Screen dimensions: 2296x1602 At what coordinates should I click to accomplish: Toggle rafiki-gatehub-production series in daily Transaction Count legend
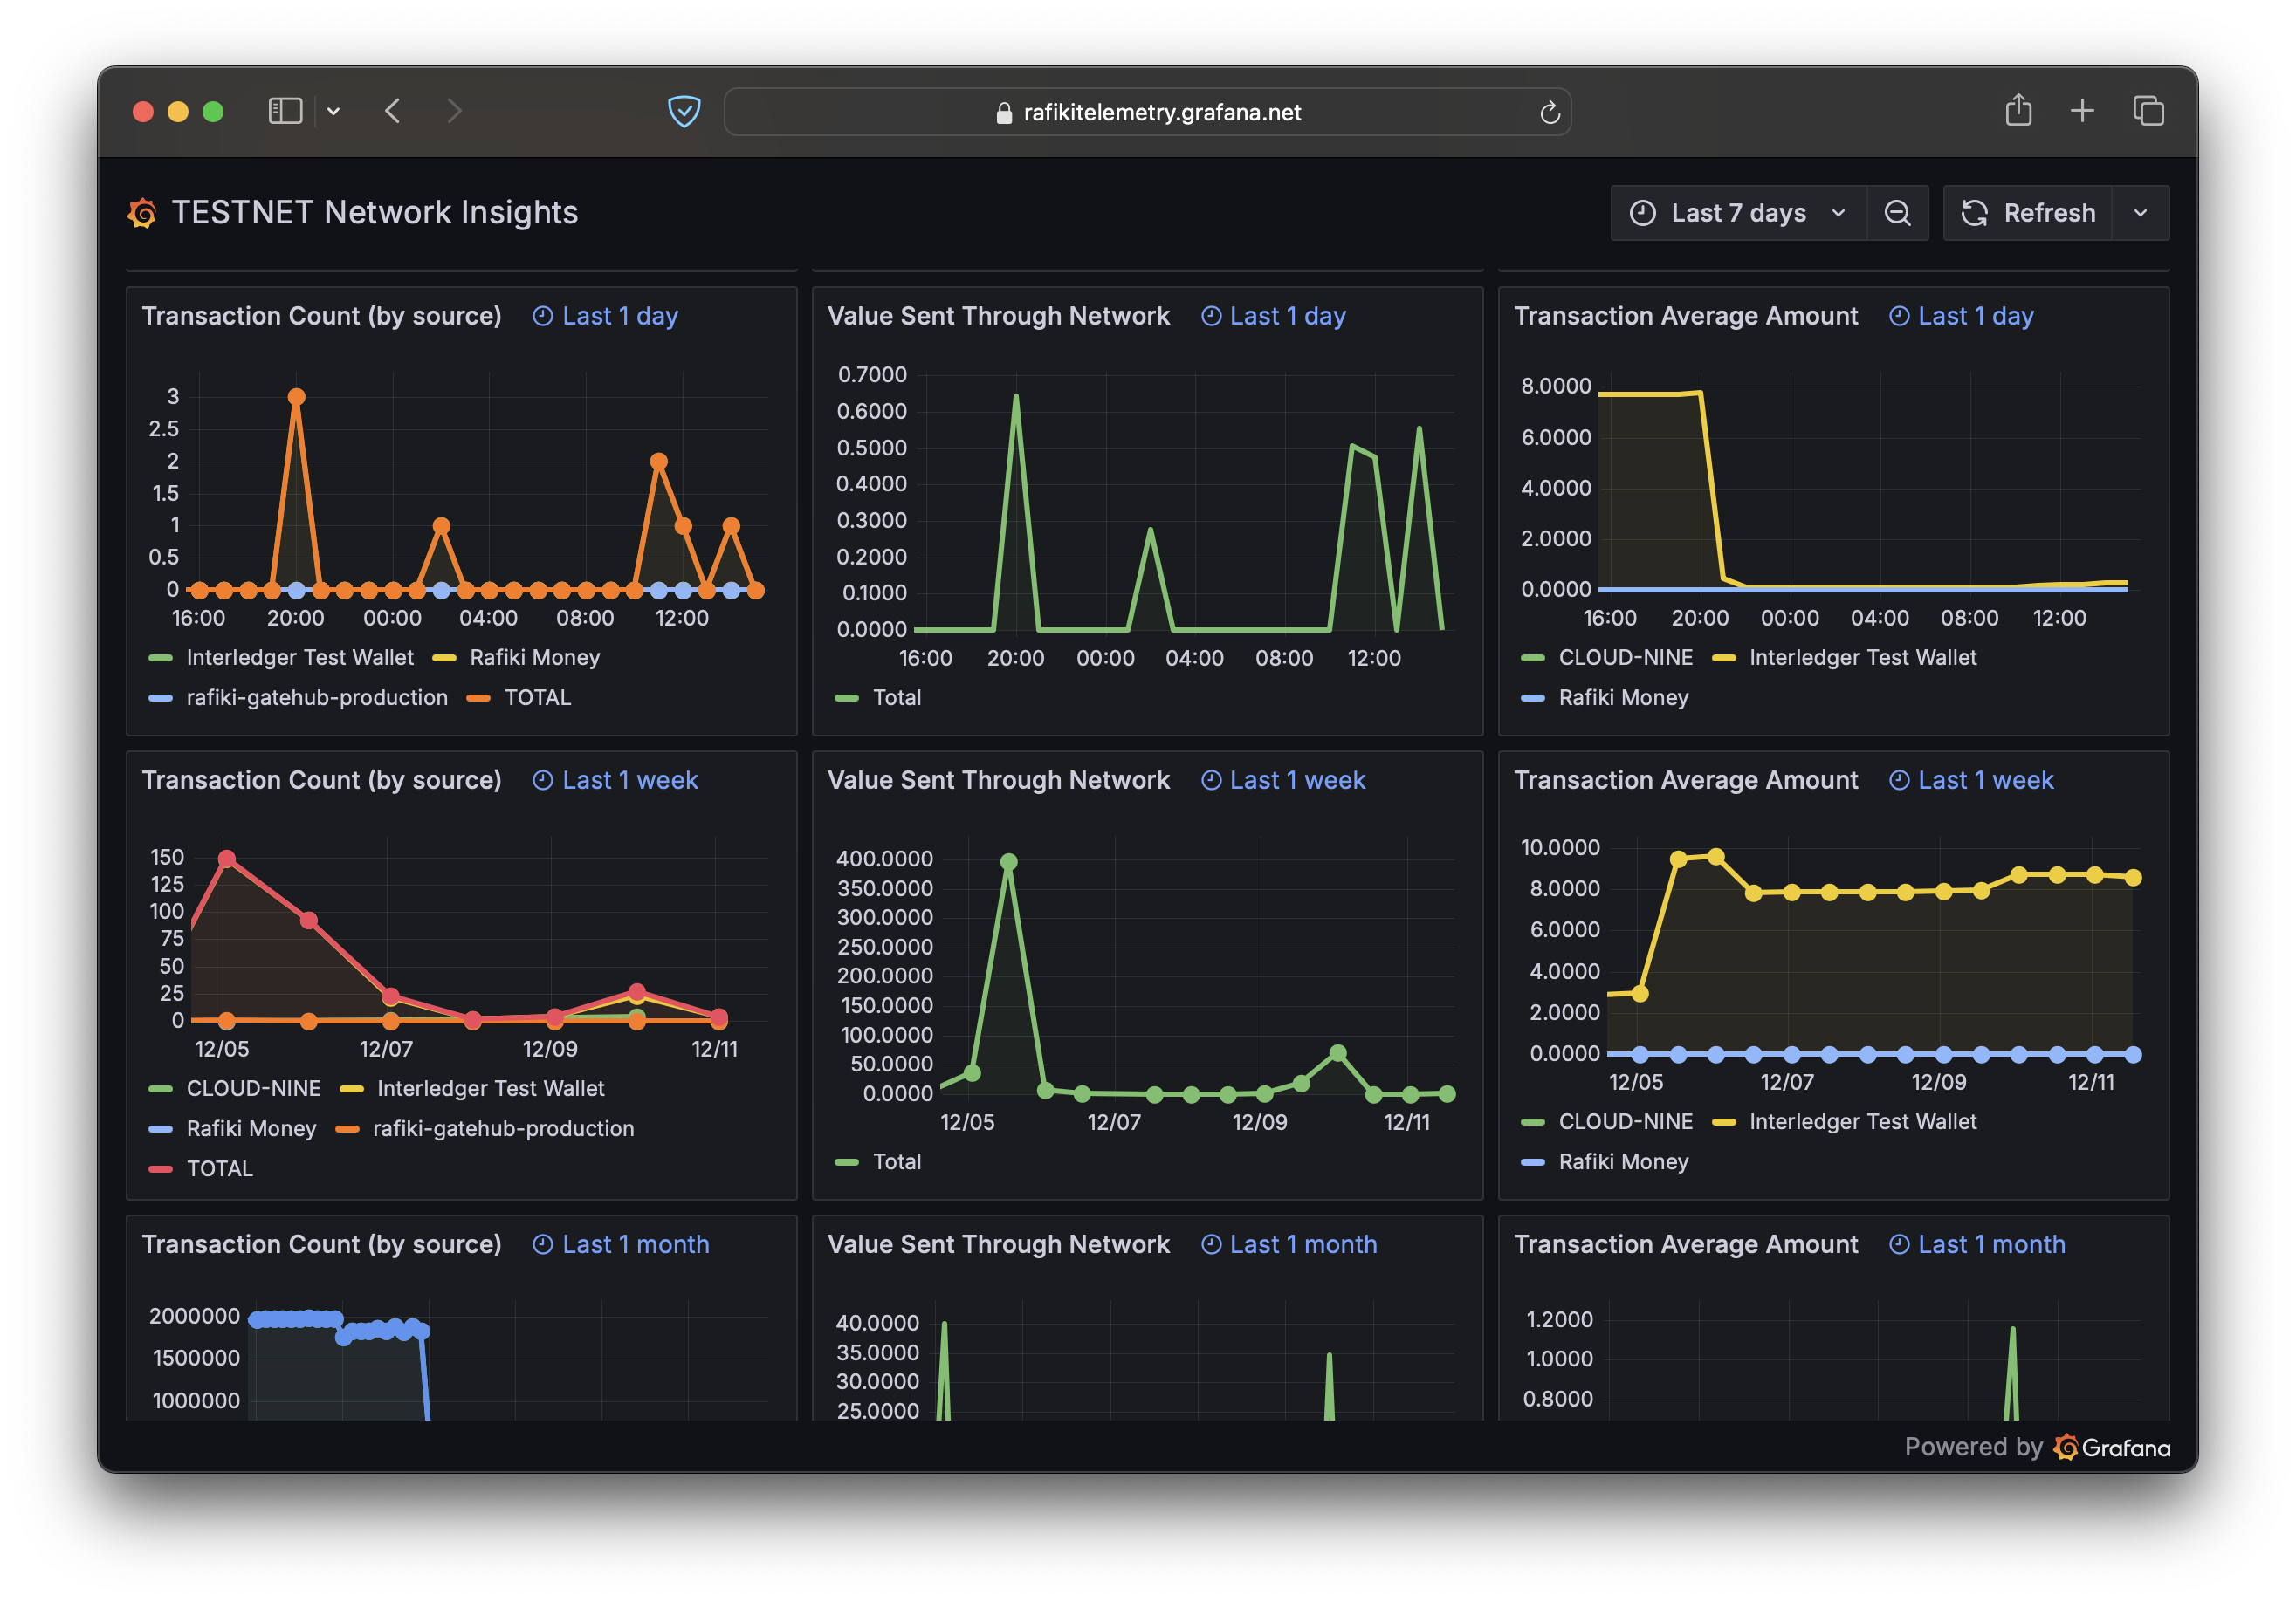(x=316, y=697)
